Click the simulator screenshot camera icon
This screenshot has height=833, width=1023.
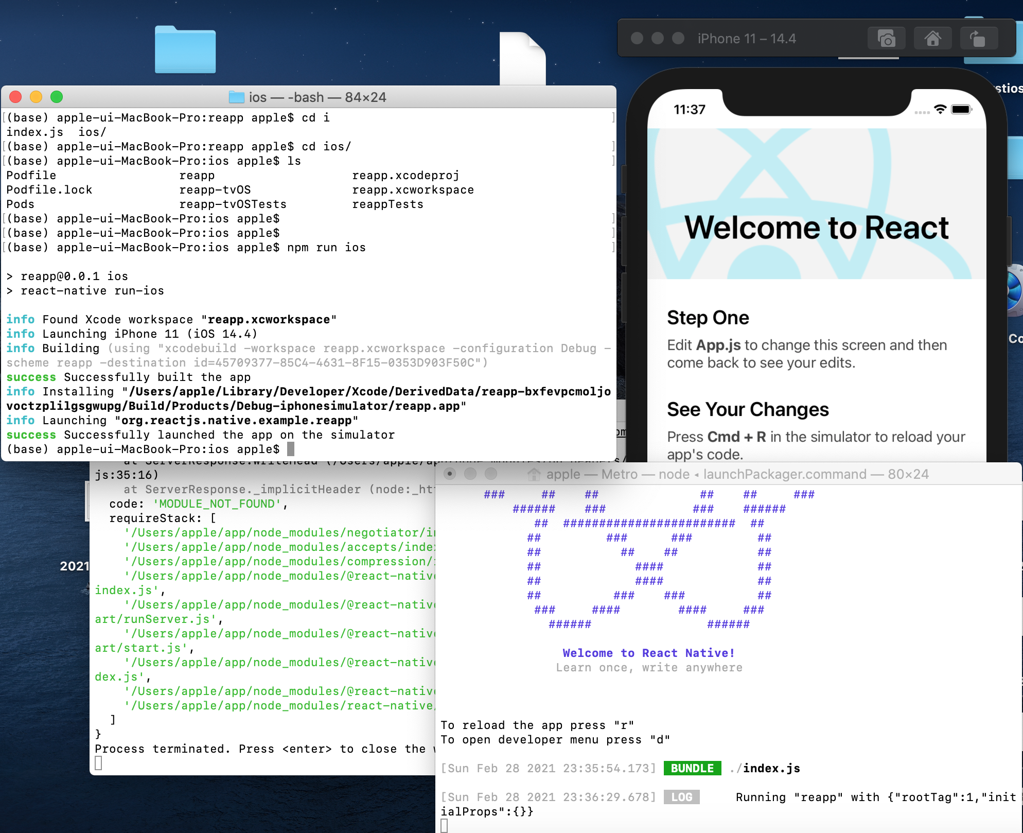886,39
